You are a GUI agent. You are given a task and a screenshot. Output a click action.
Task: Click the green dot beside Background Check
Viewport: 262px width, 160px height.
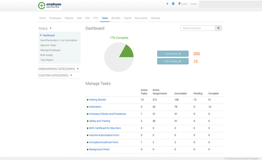tap(88, 150)
